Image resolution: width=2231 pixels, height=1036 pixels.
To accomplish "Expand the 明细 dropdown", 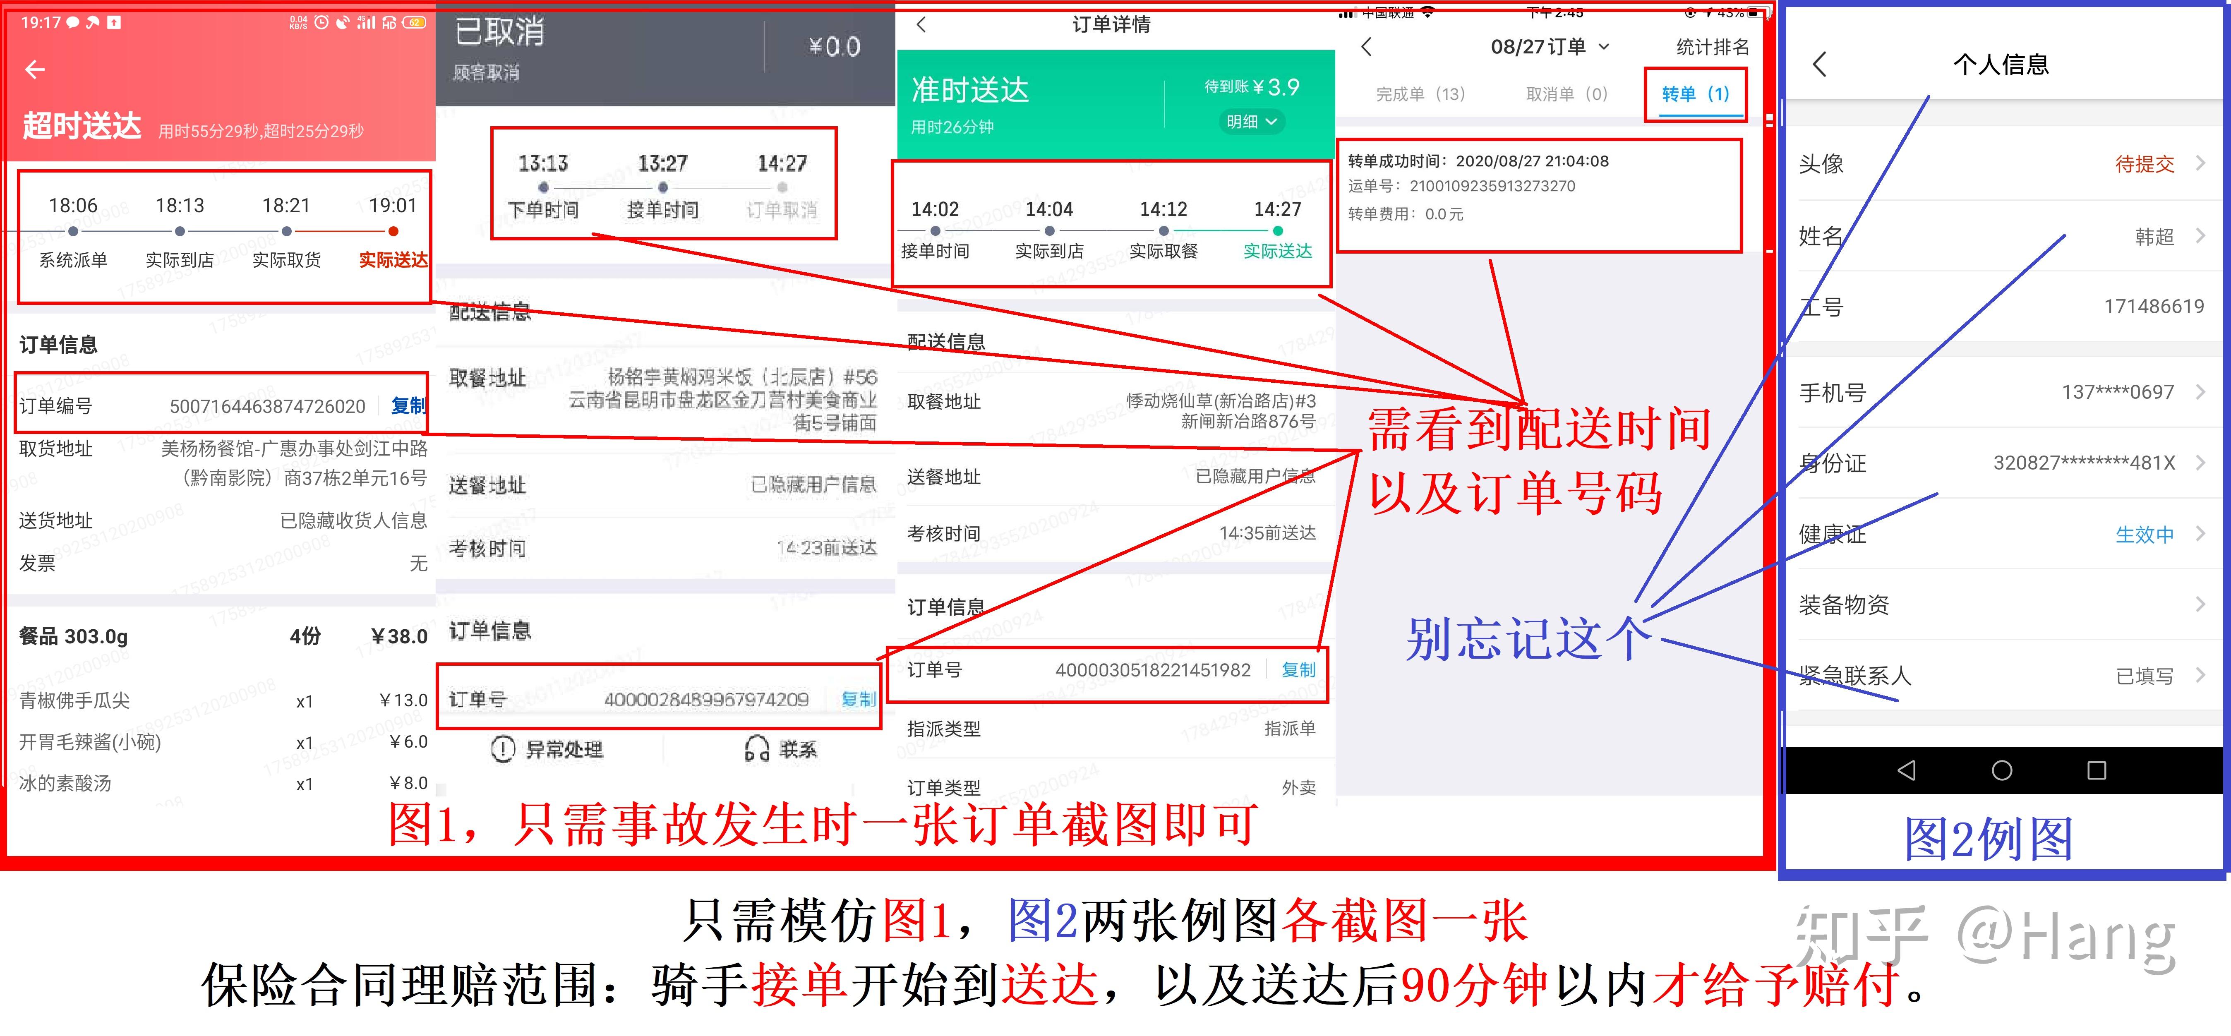I will [1252, 122].
